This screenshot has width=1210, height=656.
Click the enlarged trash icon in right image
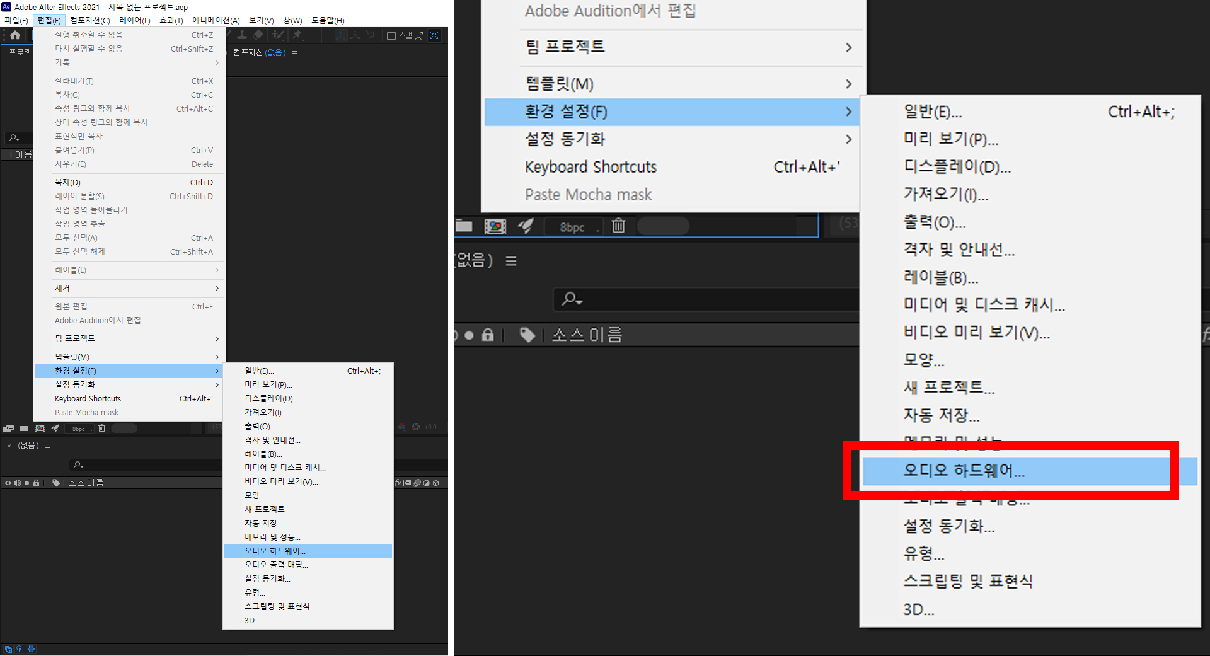click(618, 226)
